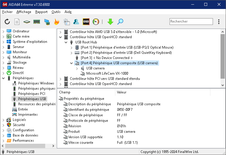Viewport: 226px width, 155px height.
Task: Open the Fichier menu
Action: click(x=7, y=12)
